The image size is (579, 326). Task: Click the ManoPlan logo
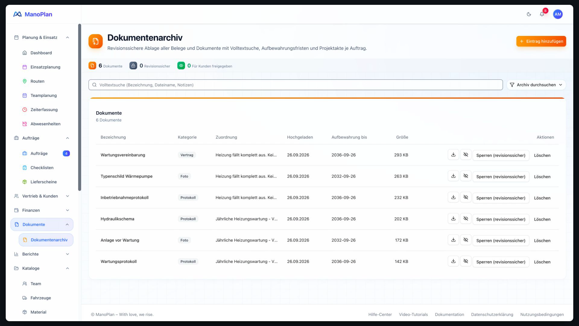tap(33, 14)
